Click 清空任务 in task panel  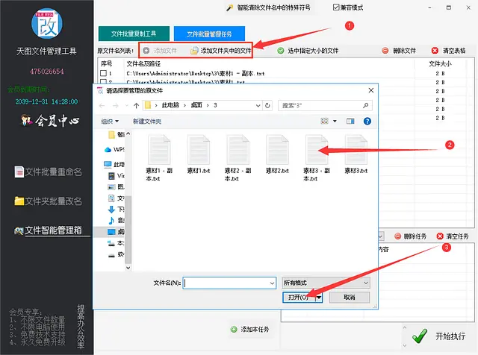tap(453, 236)
